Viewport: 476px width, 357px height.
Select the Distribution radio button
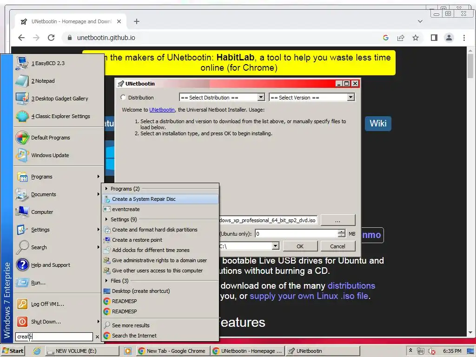[123, 98]
